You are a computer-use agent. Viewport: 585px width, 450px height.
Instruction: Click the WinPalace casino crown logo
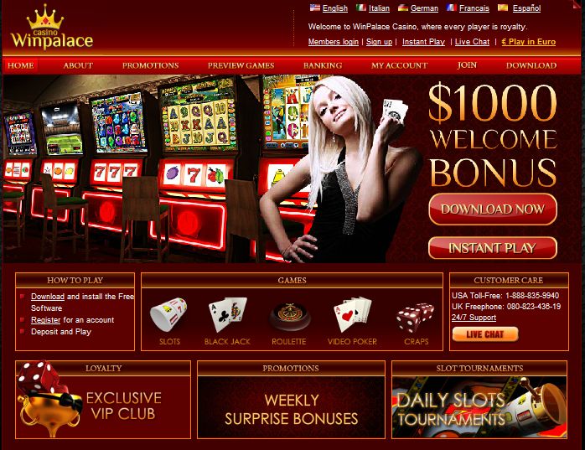52,28
